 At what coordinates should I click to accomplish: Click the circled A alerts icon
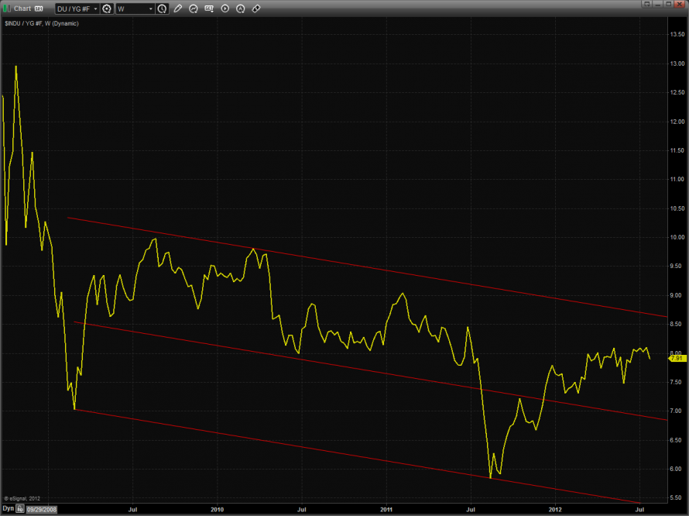[240, 9]
